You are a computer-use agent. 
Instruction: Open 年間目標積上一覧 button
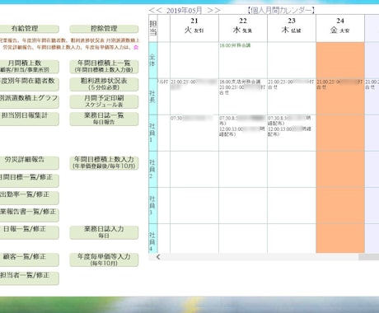pos(104,67)
